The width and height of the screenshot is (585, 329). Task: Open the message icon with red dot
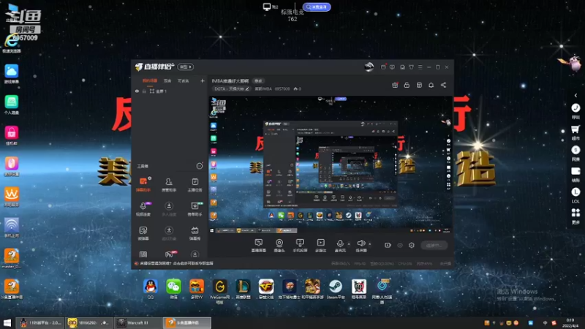[383, 67]
